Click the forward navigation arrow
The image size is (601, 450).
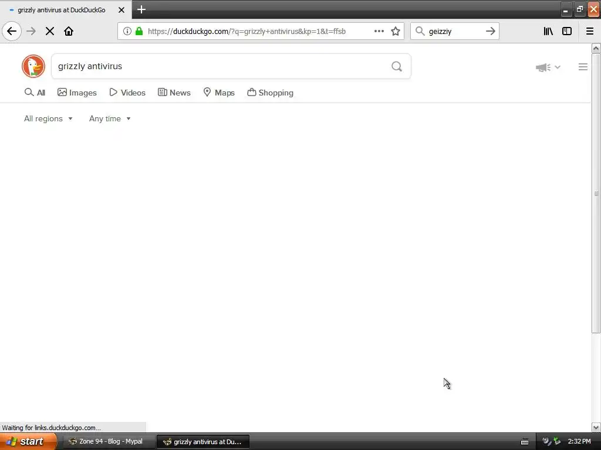[31, 31]
